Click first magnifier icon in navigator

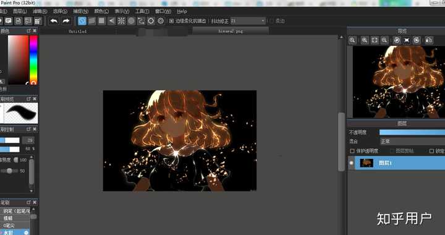[352, 40]
